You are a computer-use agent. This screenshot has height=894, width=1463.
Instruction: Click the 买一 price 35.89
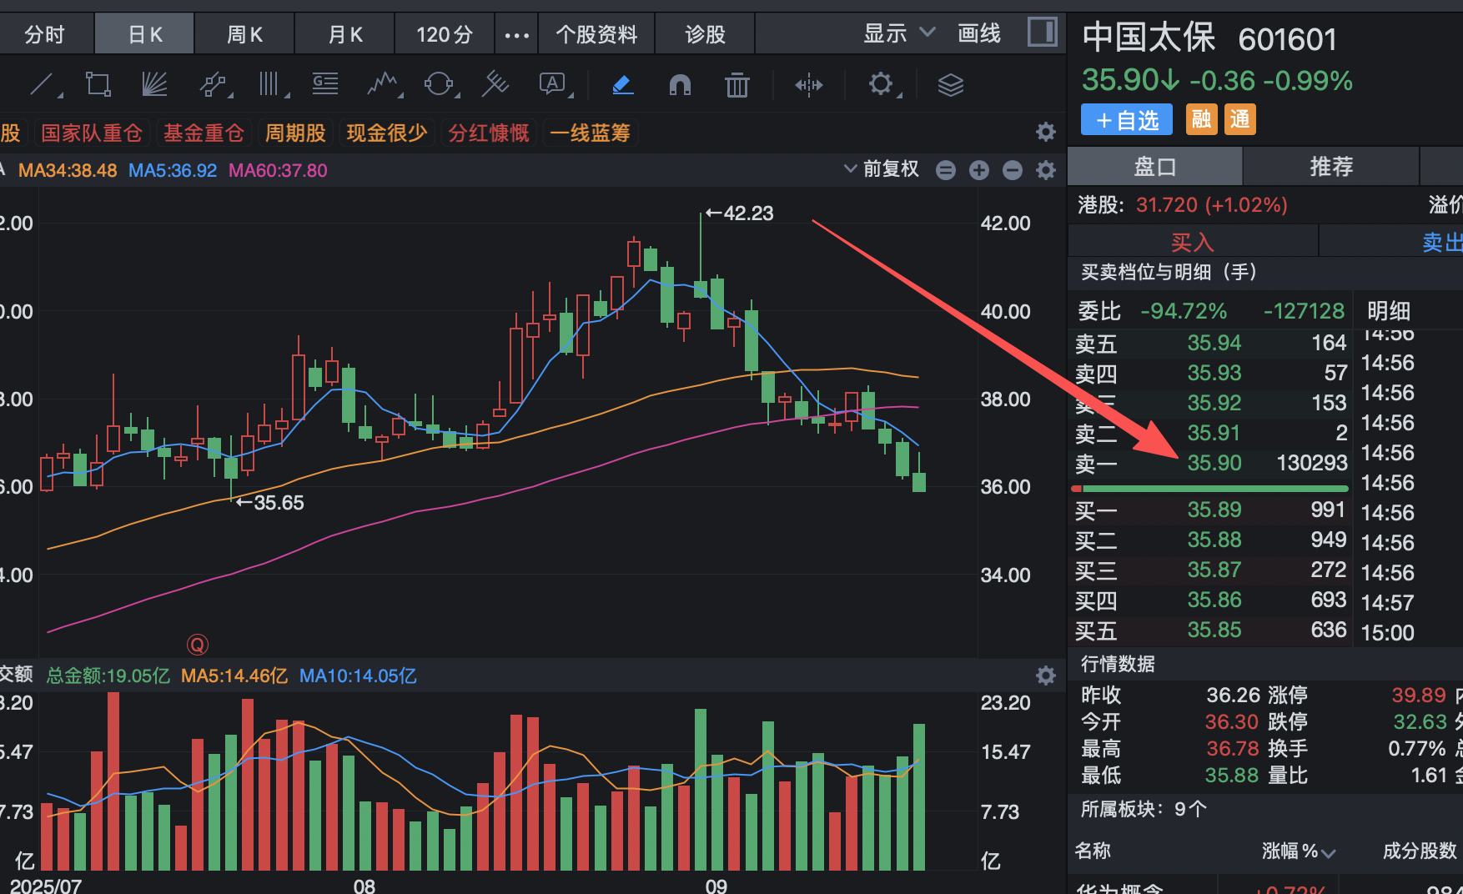pos(1214,510)
